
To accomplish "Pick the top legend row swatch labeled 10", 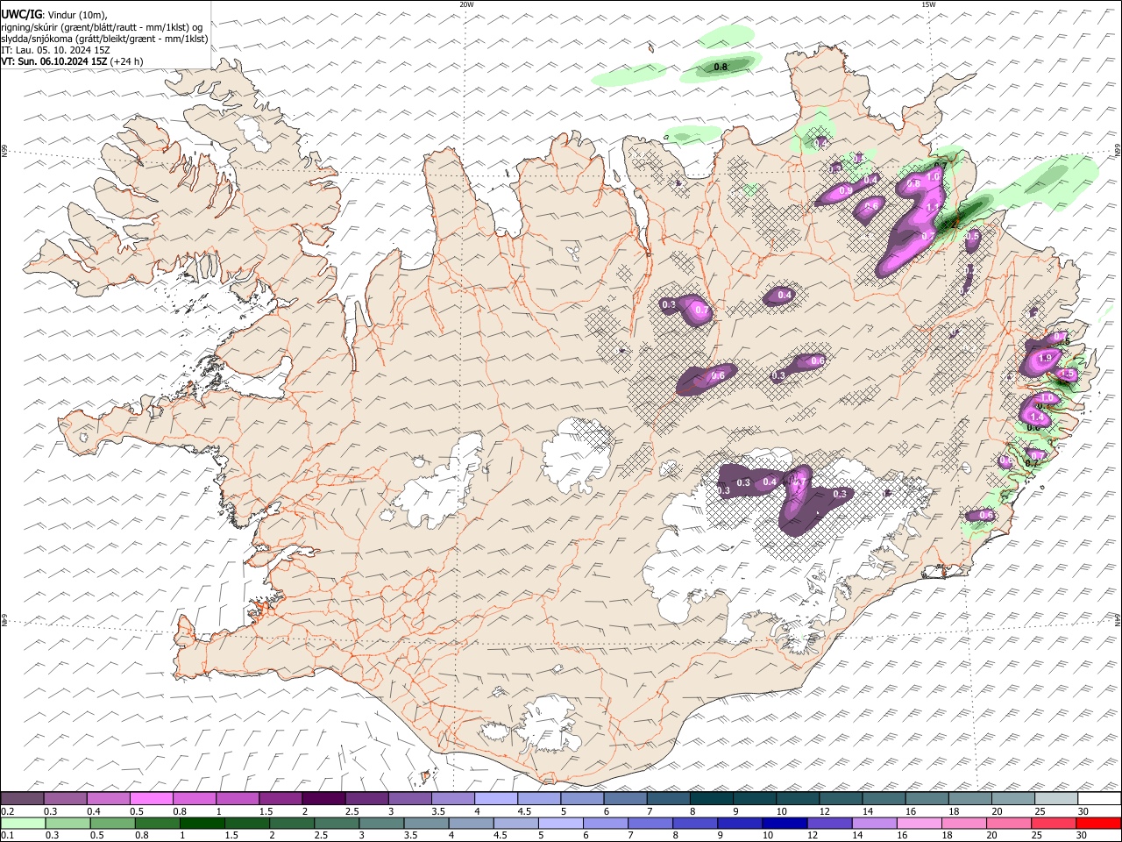I will point(798,799).
